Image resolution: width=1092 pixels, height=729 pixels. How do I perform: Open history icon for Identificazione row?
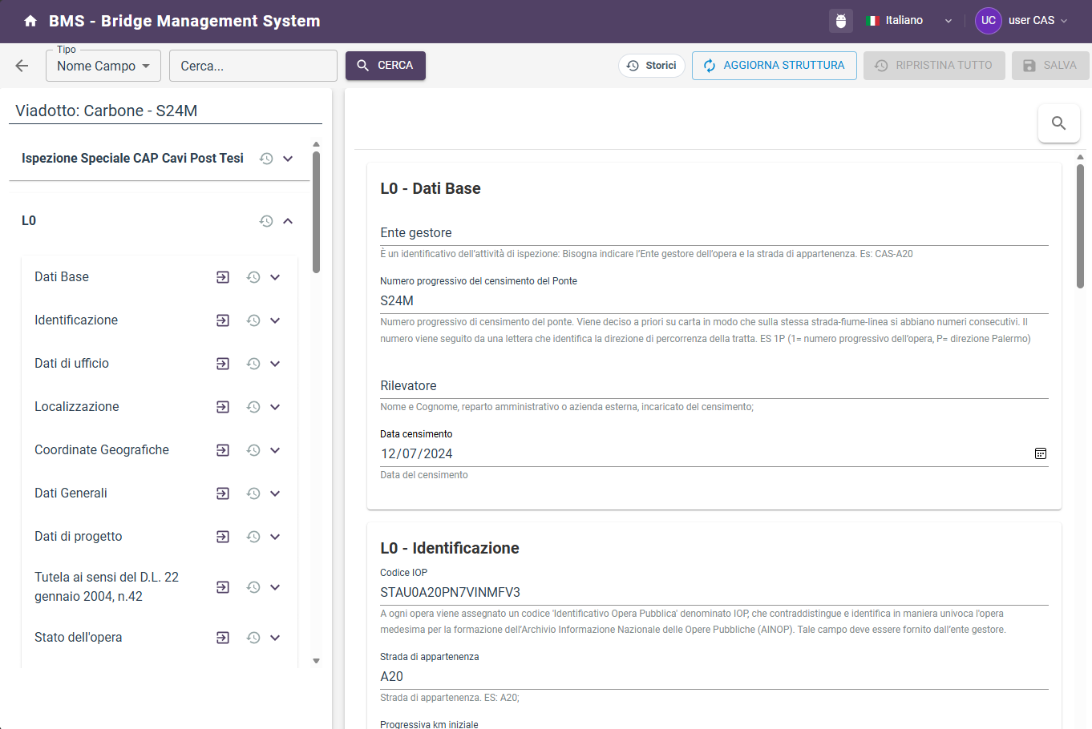(253, 320)
